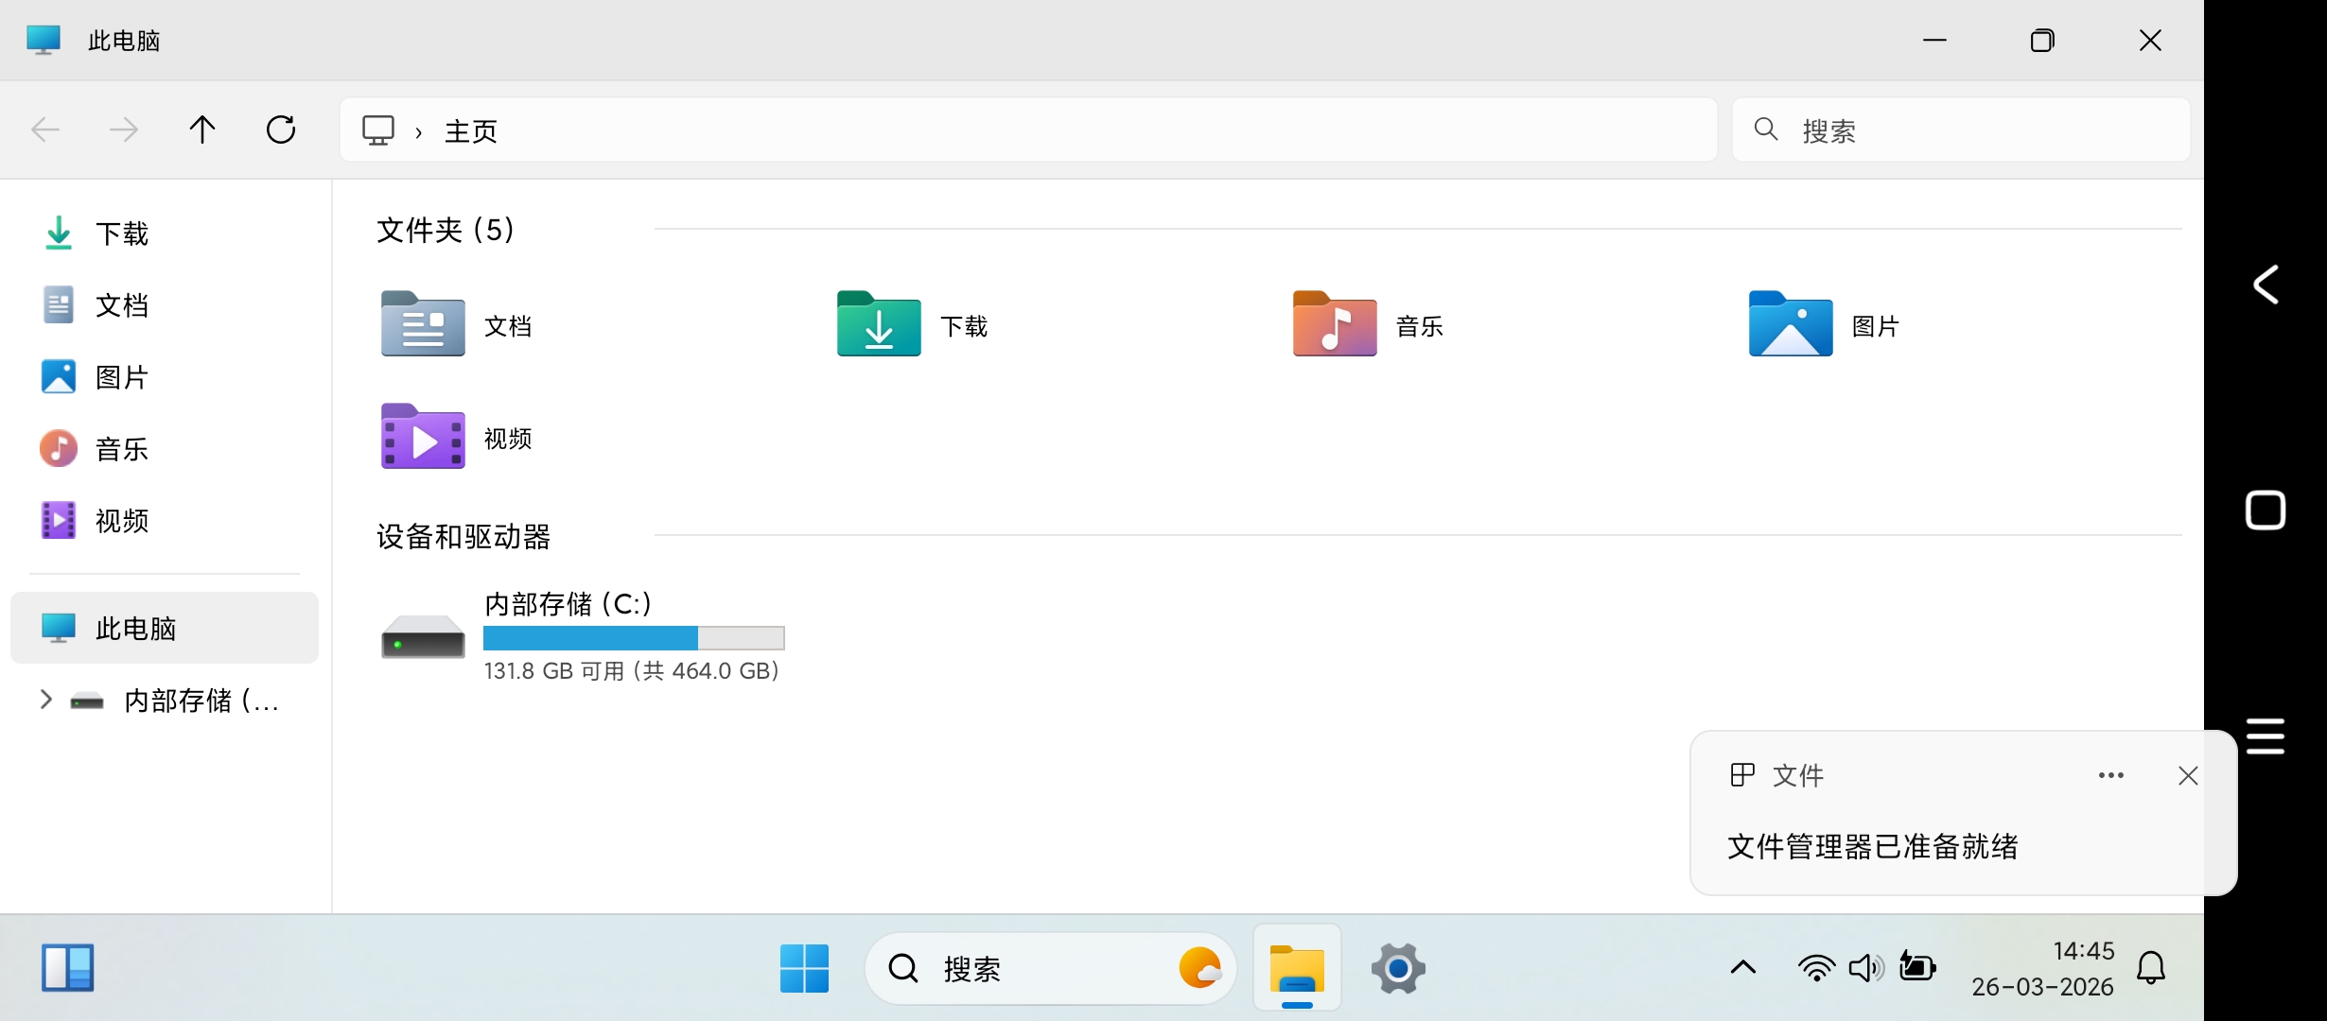Image resolution: width=2327 pixels, height=1021 pixels.
Task: Open the widgets panel icon on taskbar
Action: (x=68, y=968)
